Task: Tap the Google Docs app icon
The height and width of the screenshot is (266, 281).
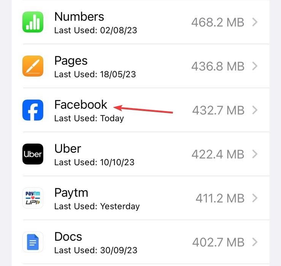Action: [x=33, y=242]
